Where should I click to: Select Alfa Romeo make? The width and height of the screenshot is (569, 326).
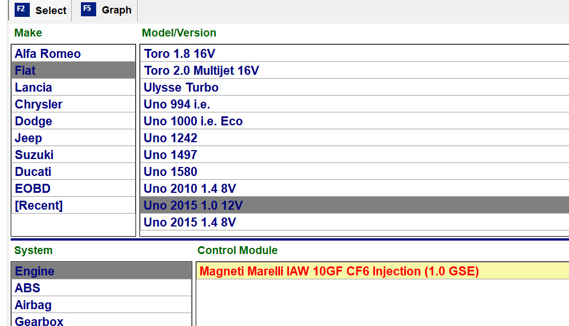click(x=73, y=53)
